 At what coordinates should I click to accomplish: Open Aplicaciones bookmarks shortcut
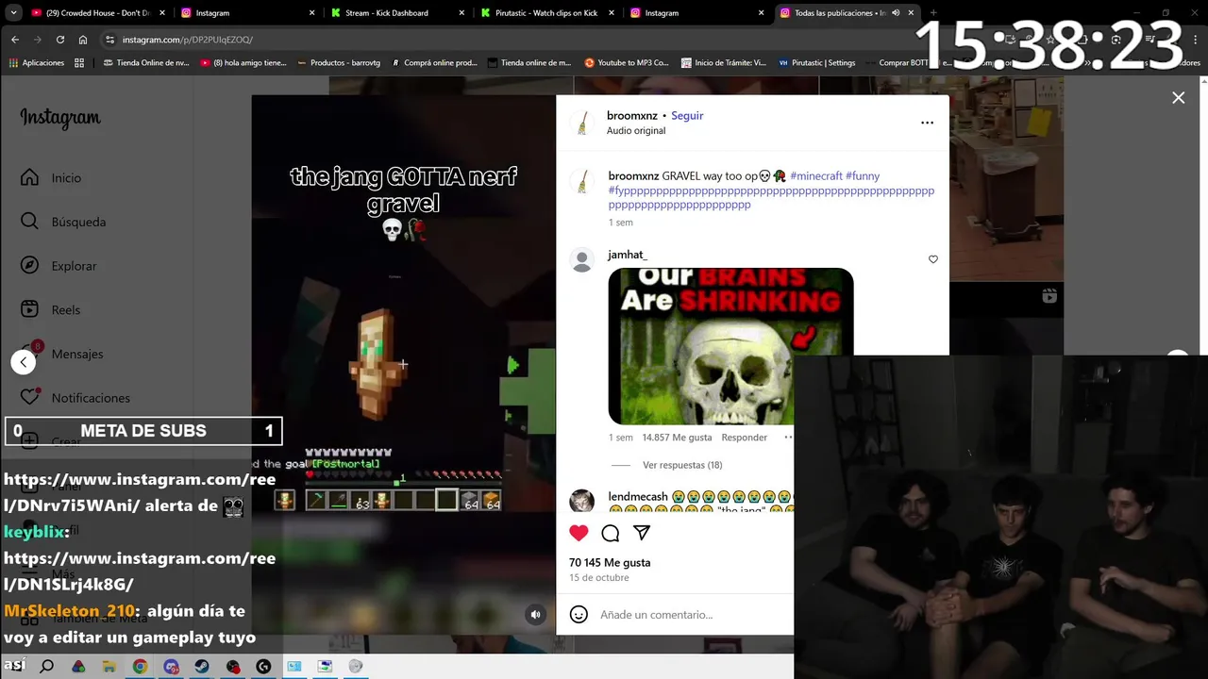click(x=37, y=63)
